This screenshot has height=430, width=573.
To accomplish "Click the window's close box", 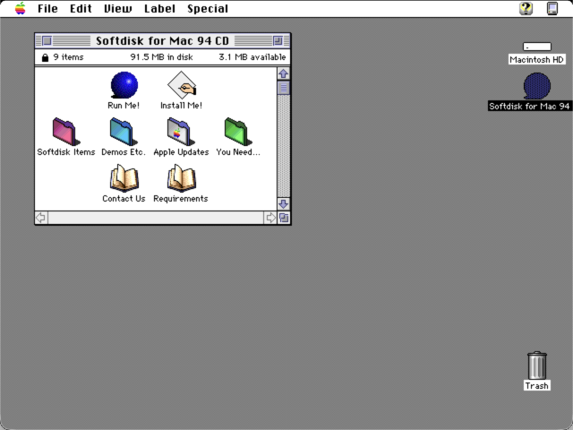I will [x=47, y=40].
